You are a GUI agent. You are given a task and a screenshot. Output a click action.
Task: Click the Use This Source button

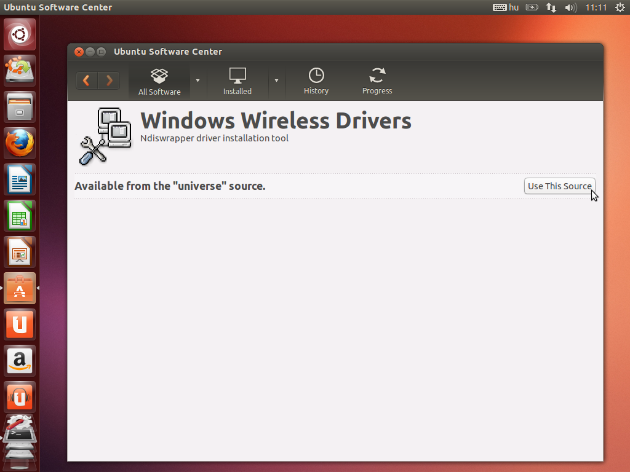coord(560,186)
